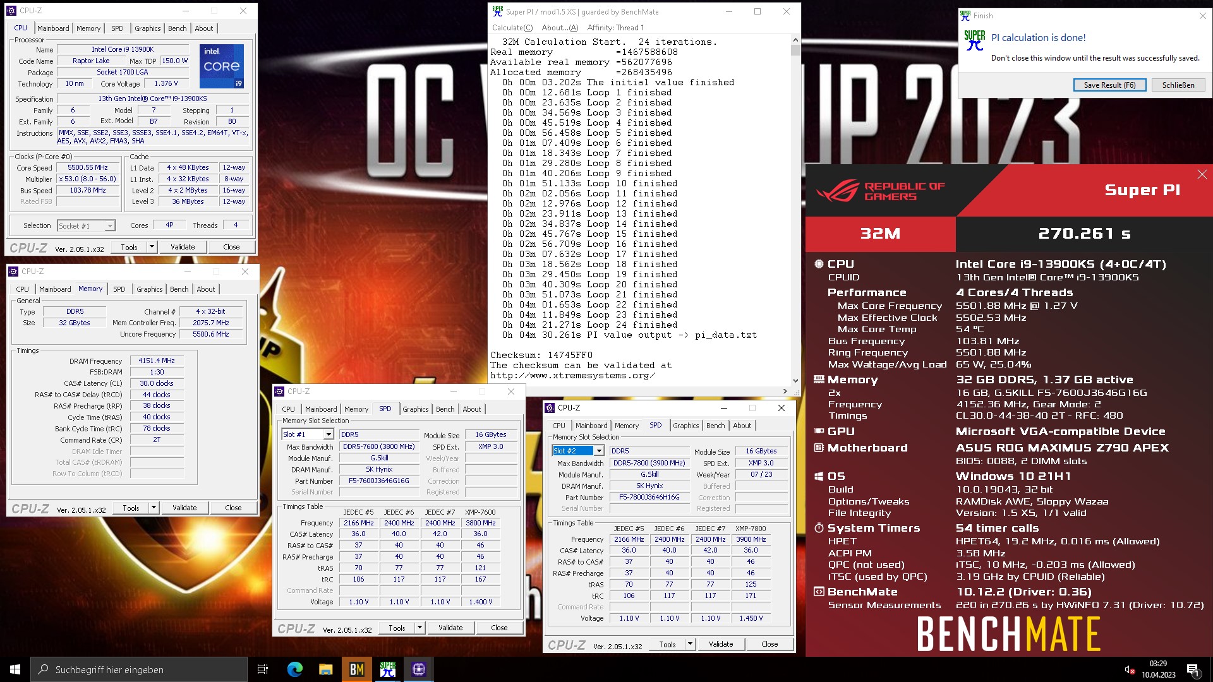Click the Schließen button
Image resolution: width=1213 pixels, height=682 pixels.
pos(1178,85)
